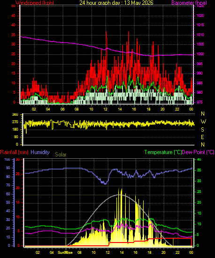Viewport: 215px width, 258px height.
Task: Click wind direction axis value "360"
Action: coord(15,115)
